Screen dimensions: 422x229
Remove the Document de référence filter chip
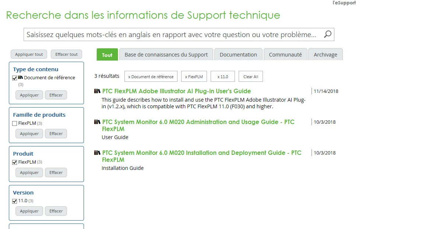point(151,76)
